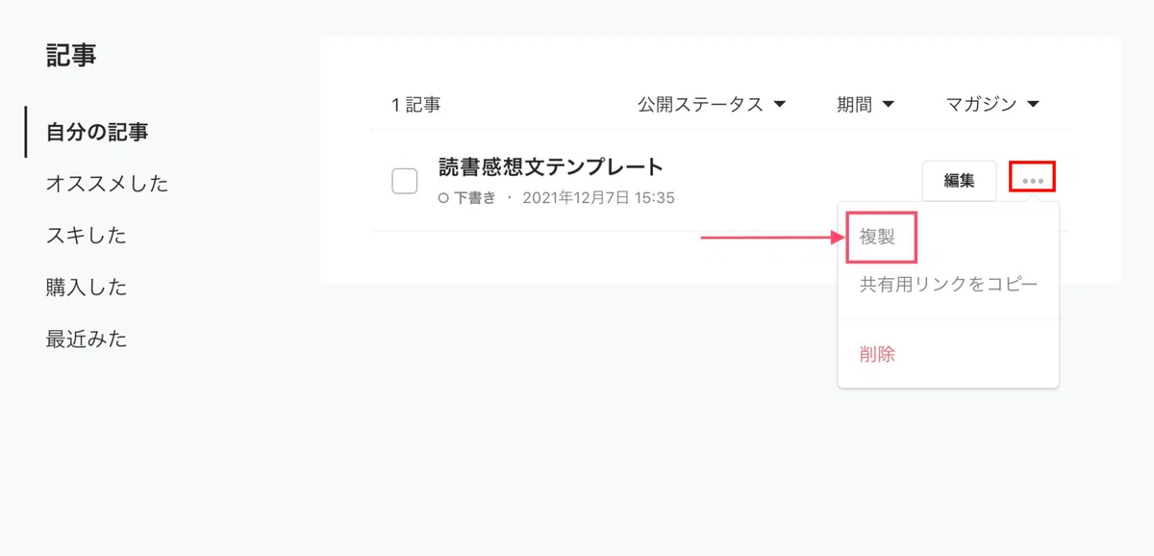Click the 編集 button
The height and width of the screenshot is (556, 1154).
pyautogui.click(x=959, y=180)
